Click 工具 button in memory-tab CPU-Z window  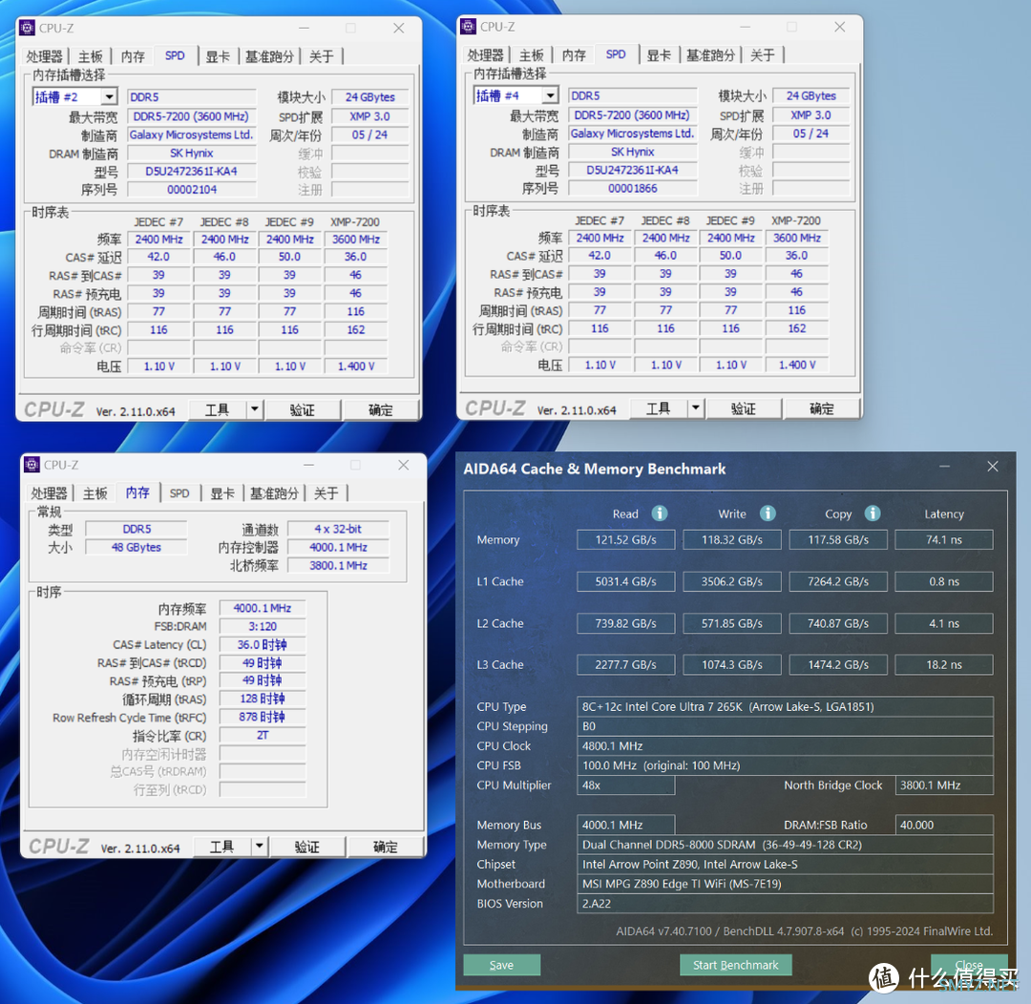(x=222, y=847)
